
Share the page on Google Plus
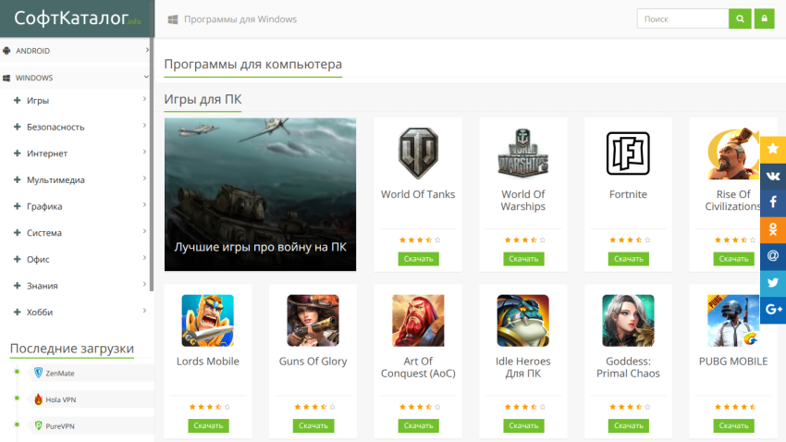pos(773,310)
